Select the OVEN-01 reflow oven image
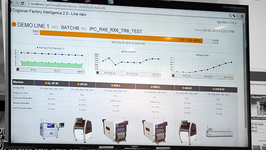The width and height of the screenshot is (266, 150). (x=220, y=132)
